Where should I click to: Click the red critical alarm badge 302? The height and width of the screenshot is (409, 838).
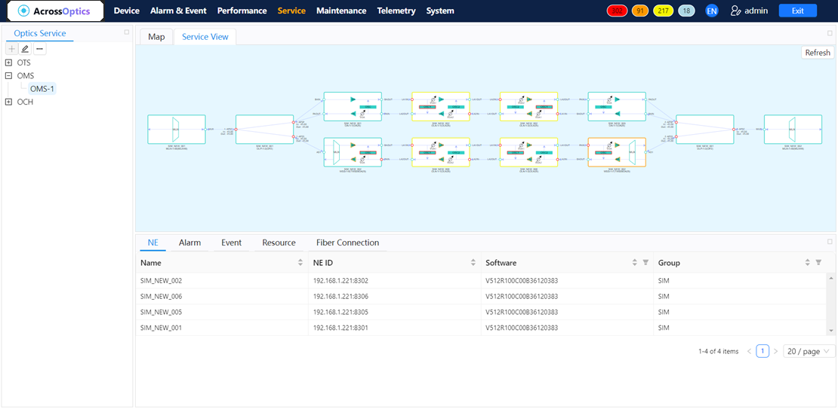(x=618, y=11)
